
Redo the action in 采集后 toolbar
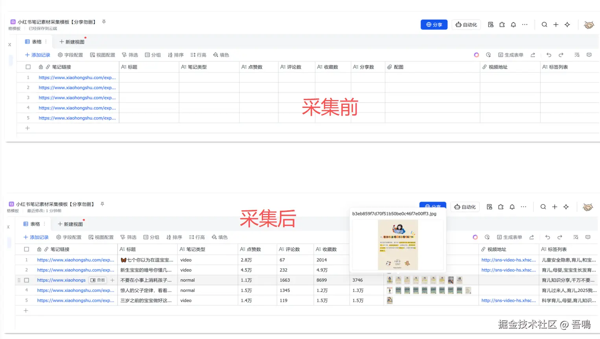pyautogui.click(x=560, y=237)
